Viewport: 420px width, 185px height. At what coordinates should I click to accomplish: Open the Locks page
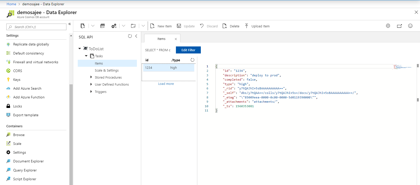[18, 106]
